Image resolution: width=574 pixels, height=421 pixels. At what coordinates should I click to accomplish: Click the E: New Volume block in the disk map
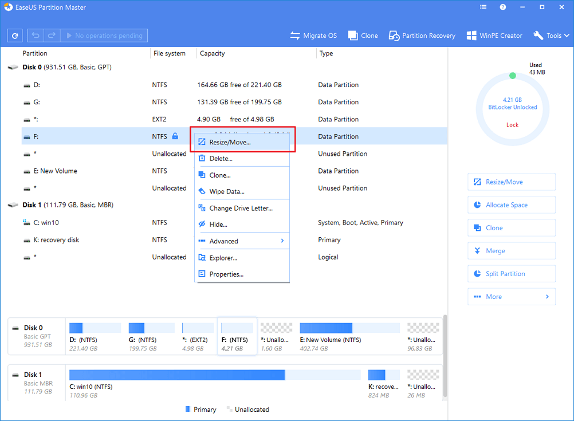click(349, 337)
